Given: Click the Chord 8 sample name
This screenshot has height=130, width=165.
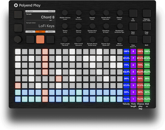Looking at the screenshot, I should coord(48,17).
